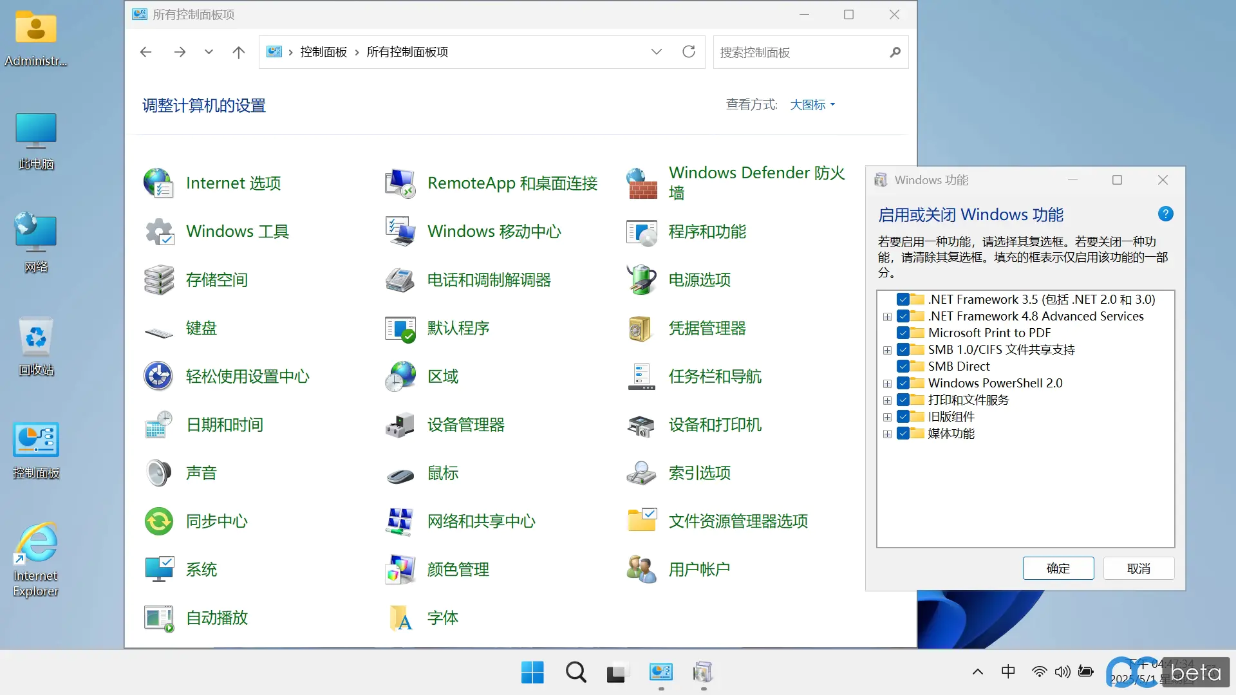Open 设备和打印机 link

pos(715,425)
